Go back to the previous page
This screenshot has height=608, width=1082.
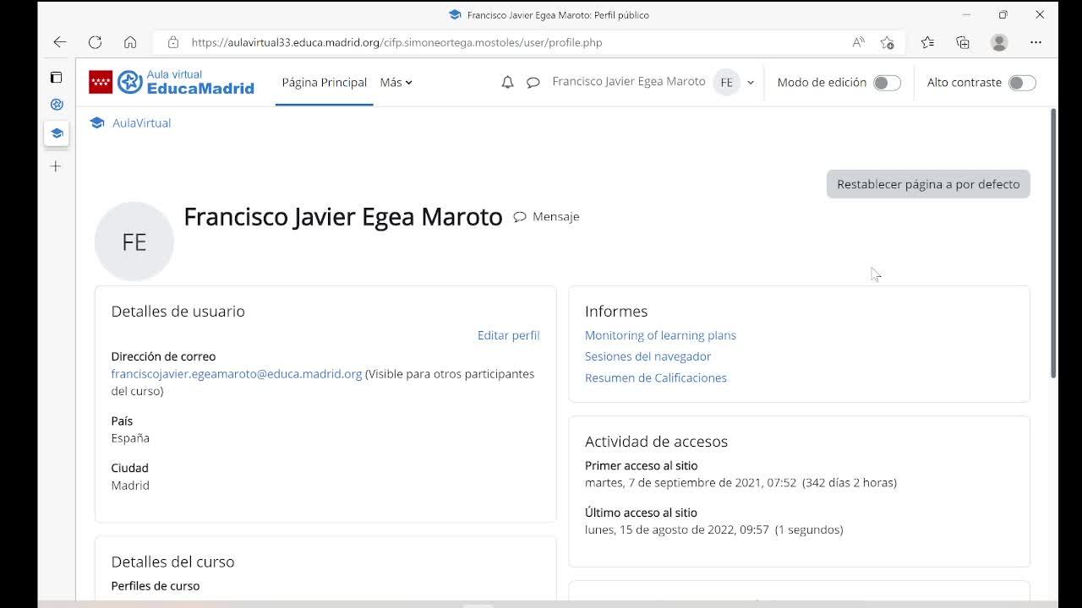pyautogui.click(x=59, y=42)
